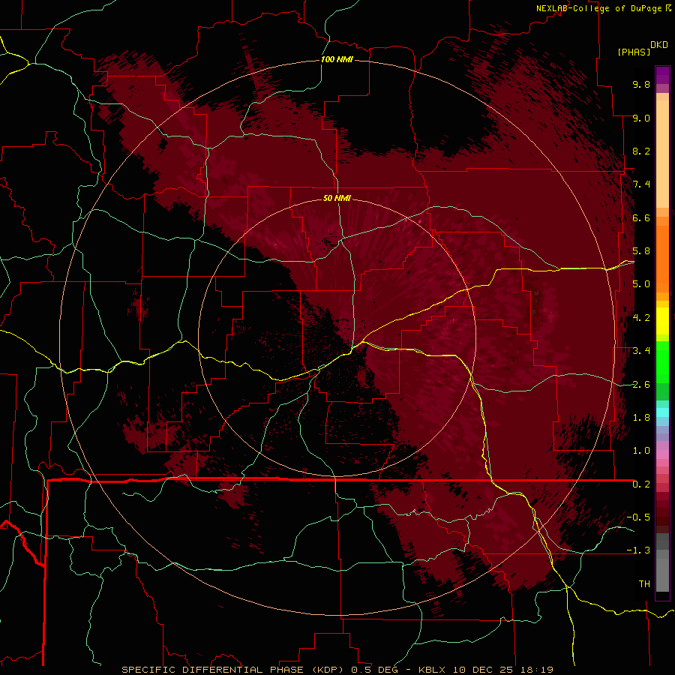Click the cyan segment of the color bar
The height and width of the screenshot is (675, 675).
click(x=662, y=412)
